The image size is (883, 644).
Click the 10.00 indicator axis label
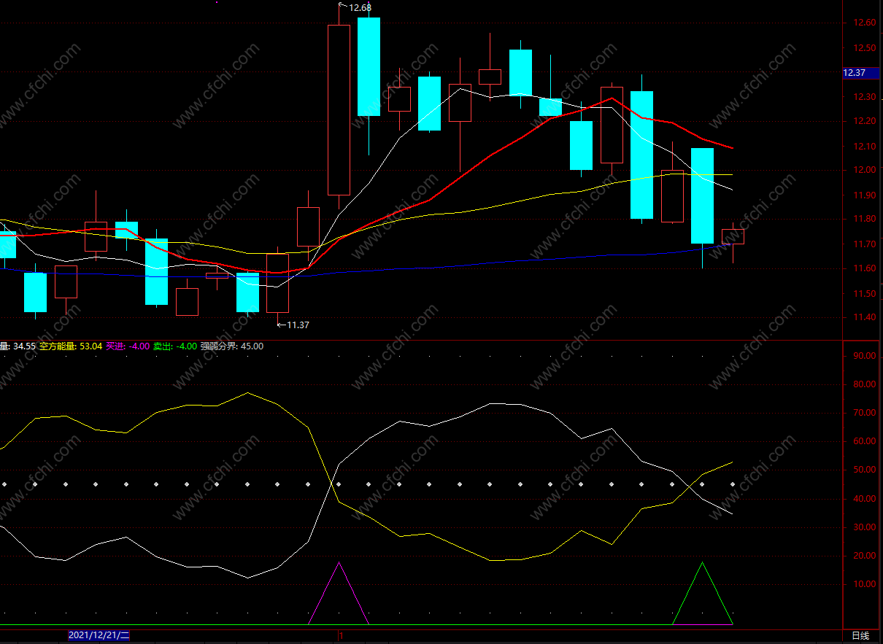coord(864,584)
